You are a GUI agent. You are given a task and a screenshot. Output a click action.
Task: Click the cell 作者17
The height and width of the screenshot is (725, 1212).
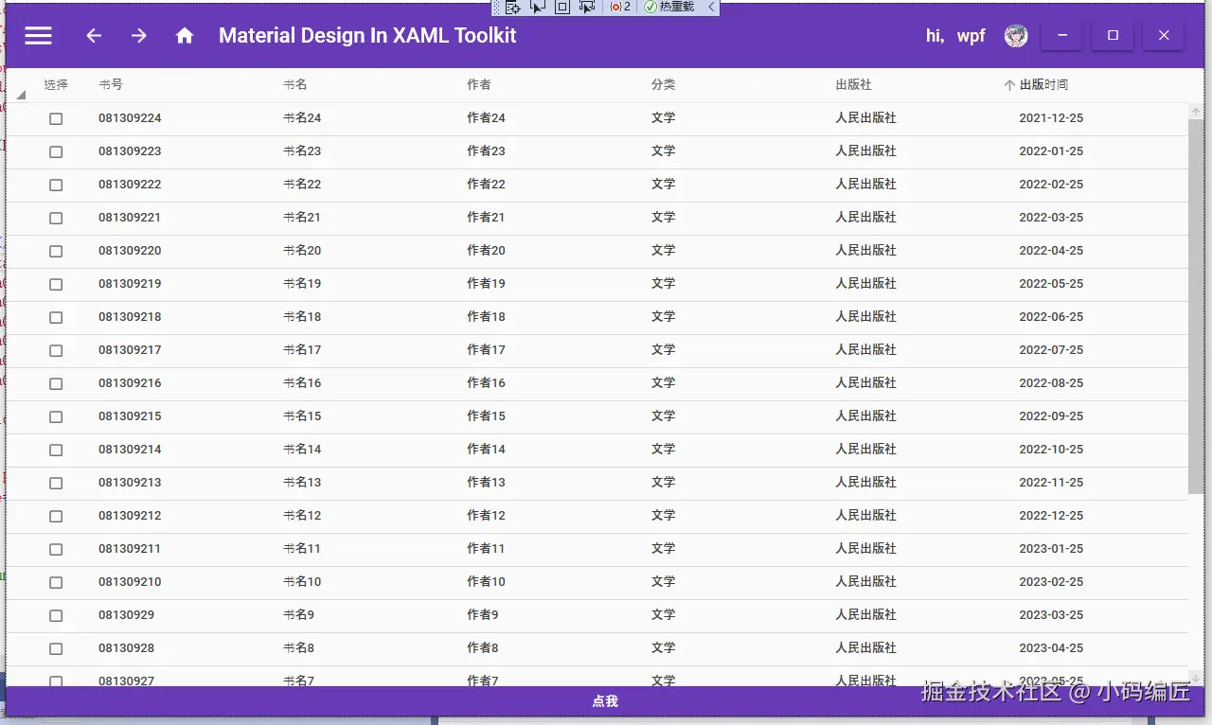pos(486,350)
